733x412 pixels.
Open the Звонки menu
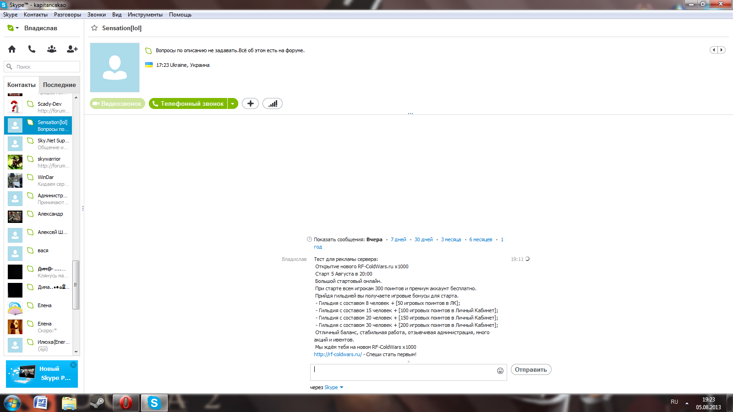[x=97, y=15]
